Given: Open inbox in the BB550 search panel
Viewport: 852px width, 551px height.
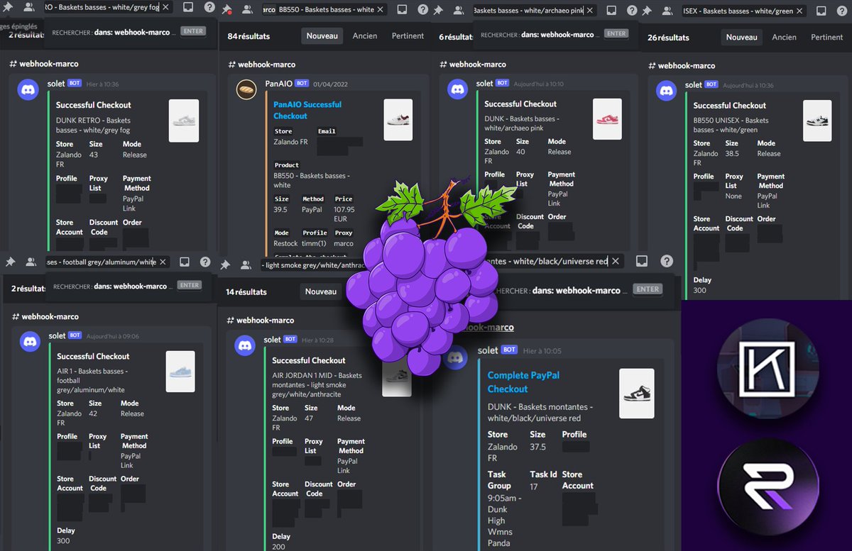Looking at the screenshot, I should click(402, 10).
